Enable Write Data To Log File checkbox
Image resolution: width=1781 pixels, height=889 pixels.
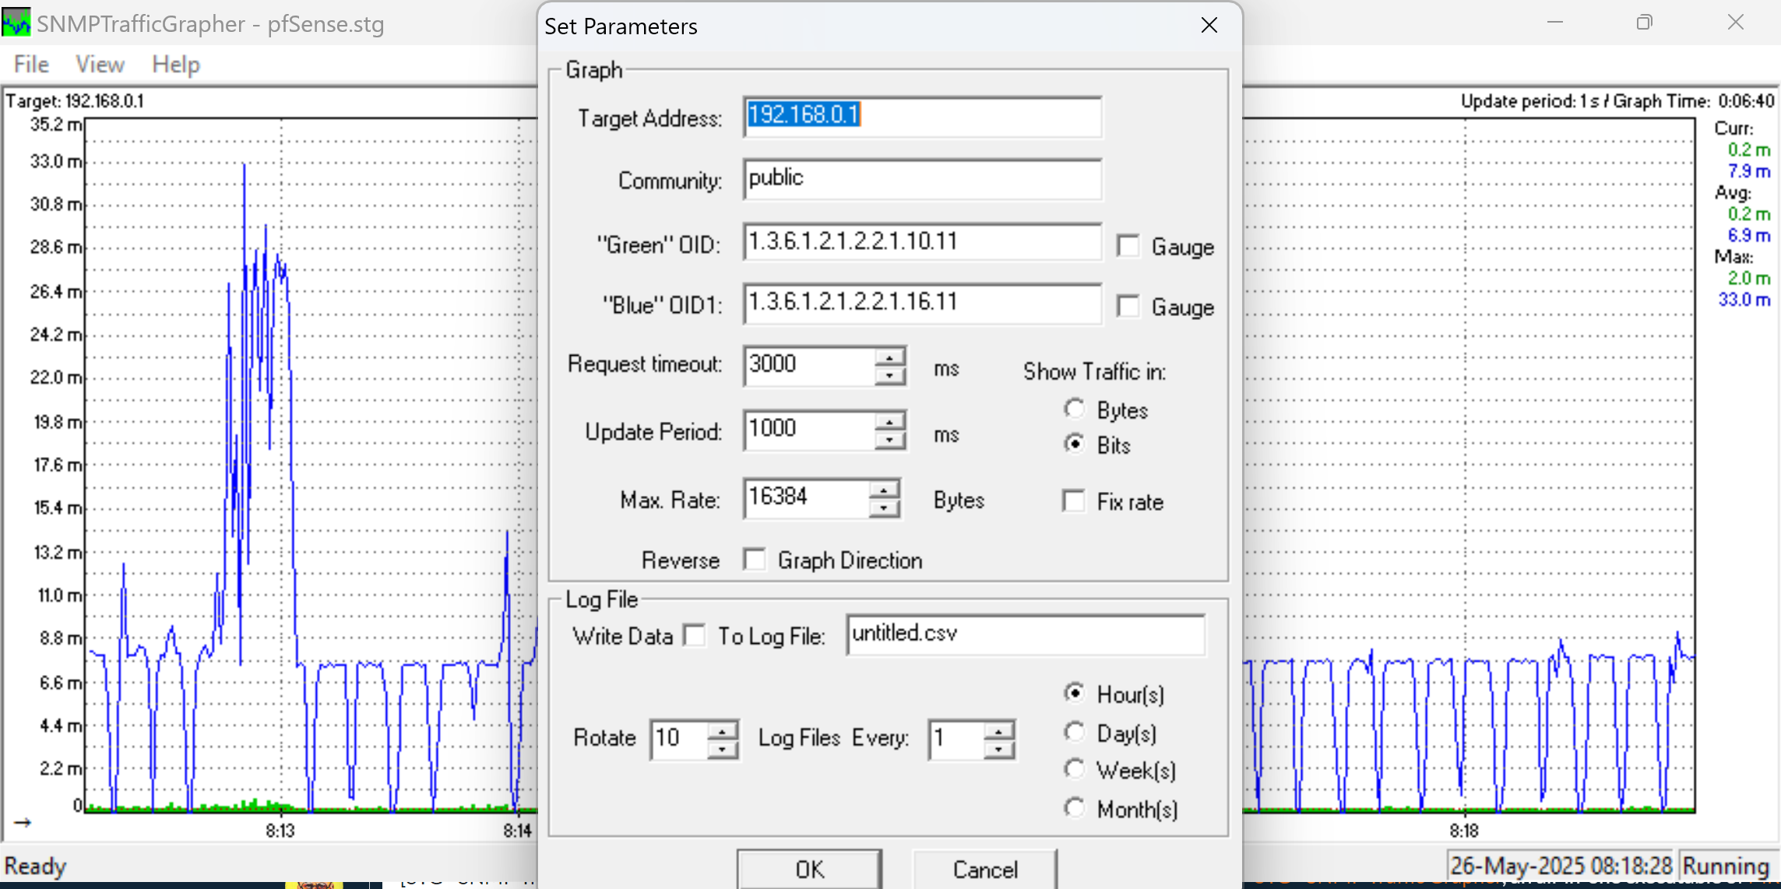pos(694,636)
